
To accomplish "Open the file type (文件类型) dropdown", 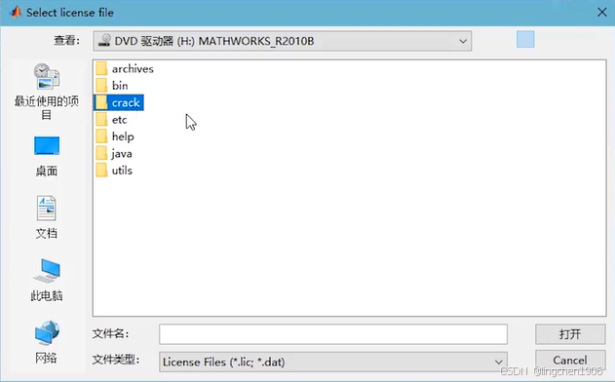I will coord(498,362).
